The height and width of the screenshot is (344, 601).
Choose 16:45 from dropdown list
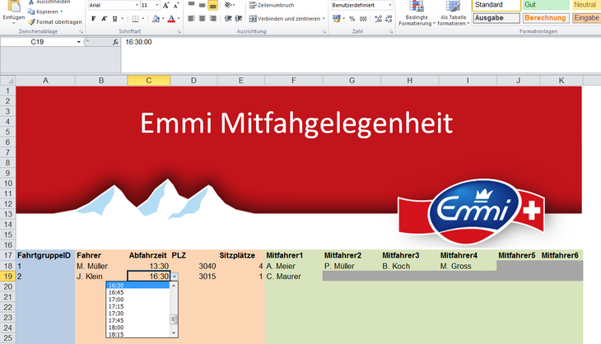coord(138,292)
